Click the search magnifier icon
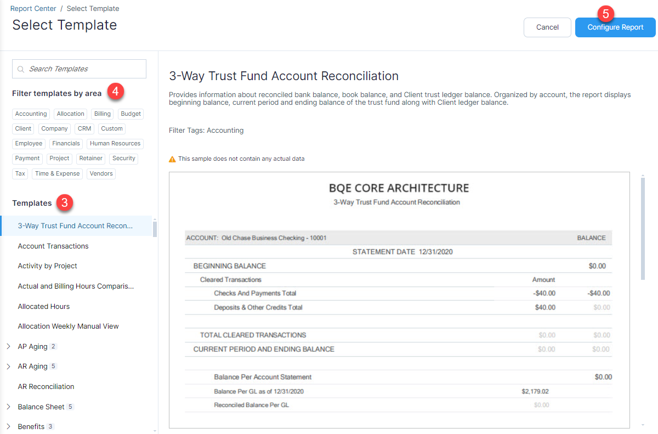The height and width of the screenshot is (434, 658). pyautogui.click(x=21, y=69)
